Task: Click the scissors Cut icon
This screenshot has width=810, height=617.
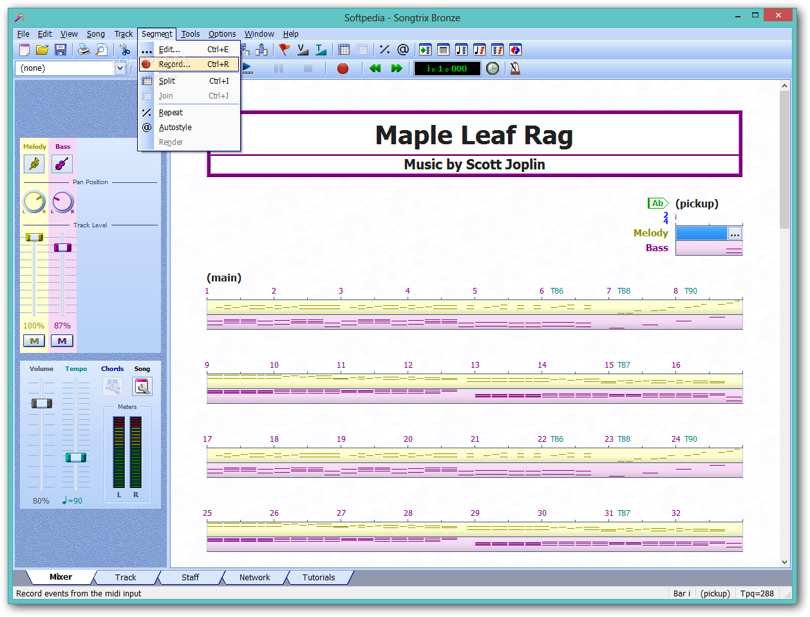Action: [x=125, y=50]
